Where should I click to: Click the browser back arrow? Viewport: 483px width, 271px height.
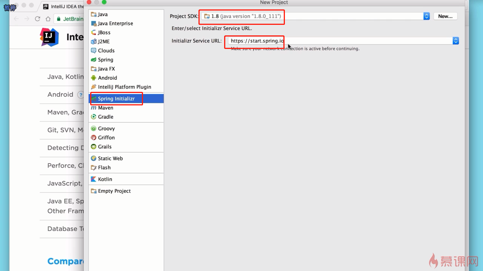(x=16, y=19)
